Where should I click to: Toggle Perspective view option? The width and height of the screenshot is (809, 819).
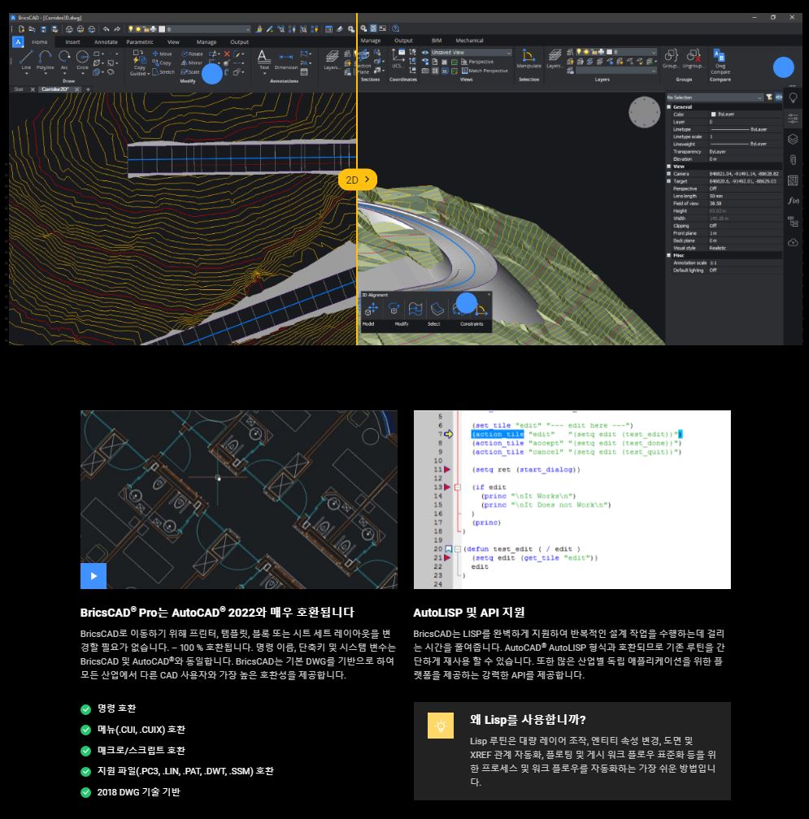(477, 62)
